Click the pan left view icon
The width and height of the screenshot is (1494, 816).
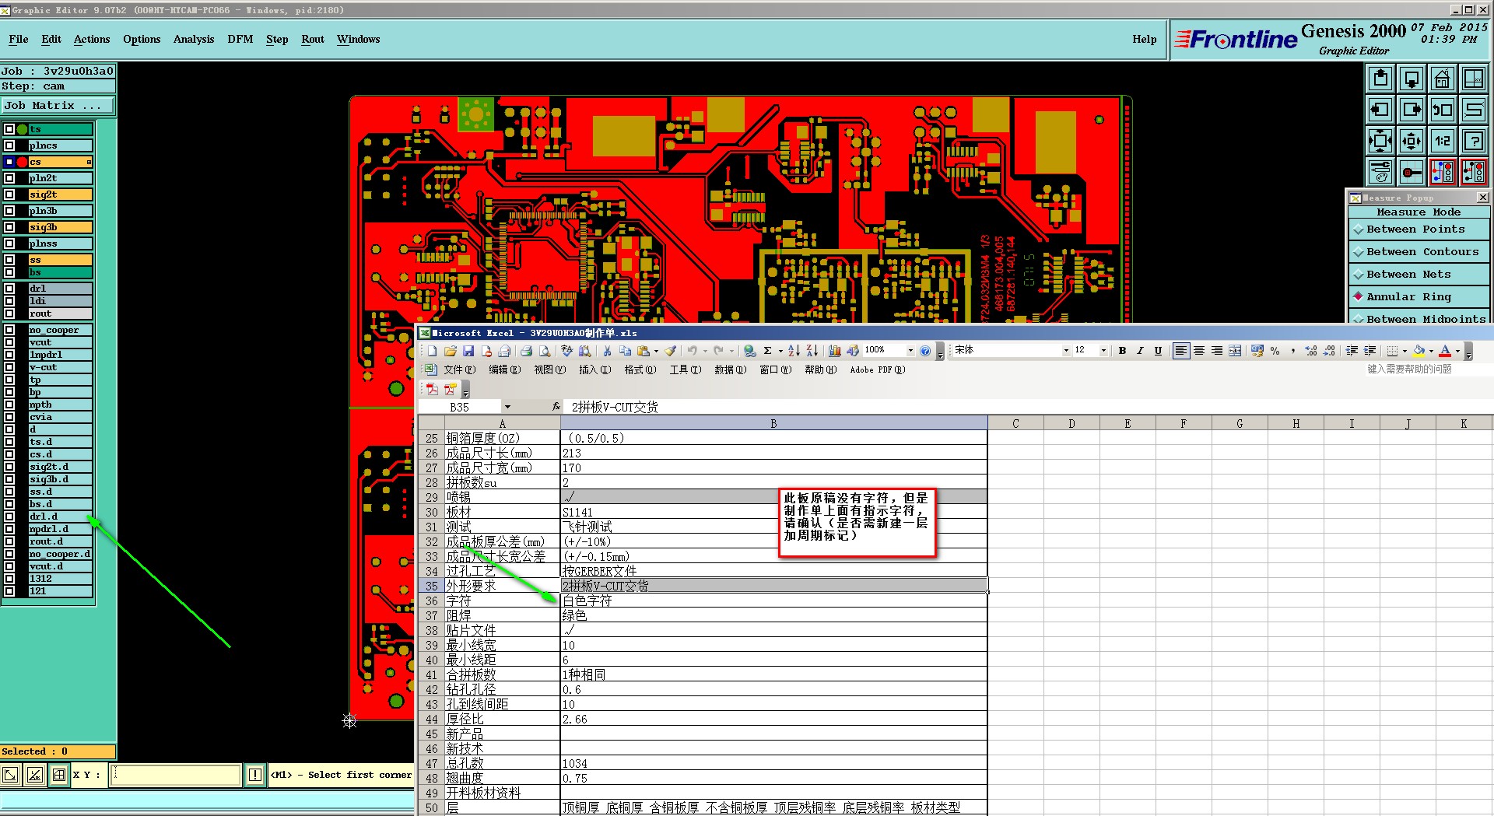coord(1380,110)
